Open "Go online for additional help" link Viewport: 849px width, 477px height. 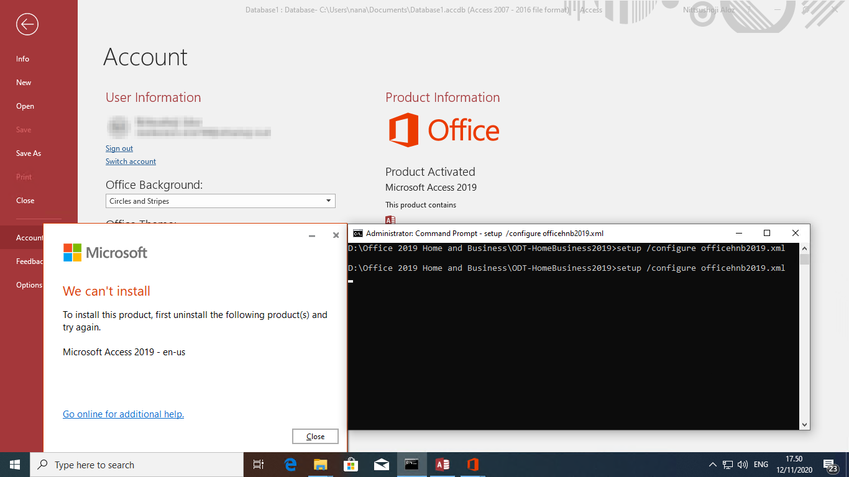tap(123, 414)
